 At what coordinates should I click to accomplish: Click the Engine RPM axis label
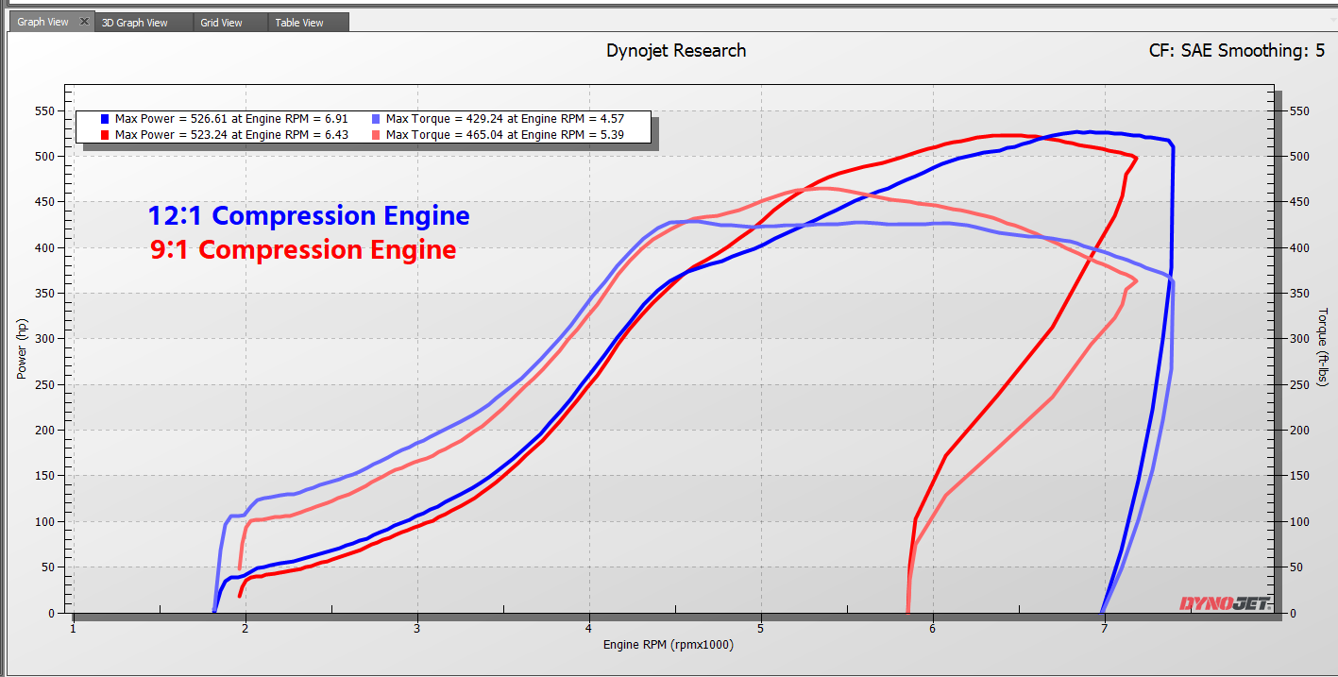pyautogui.click(x=670, y=645)
